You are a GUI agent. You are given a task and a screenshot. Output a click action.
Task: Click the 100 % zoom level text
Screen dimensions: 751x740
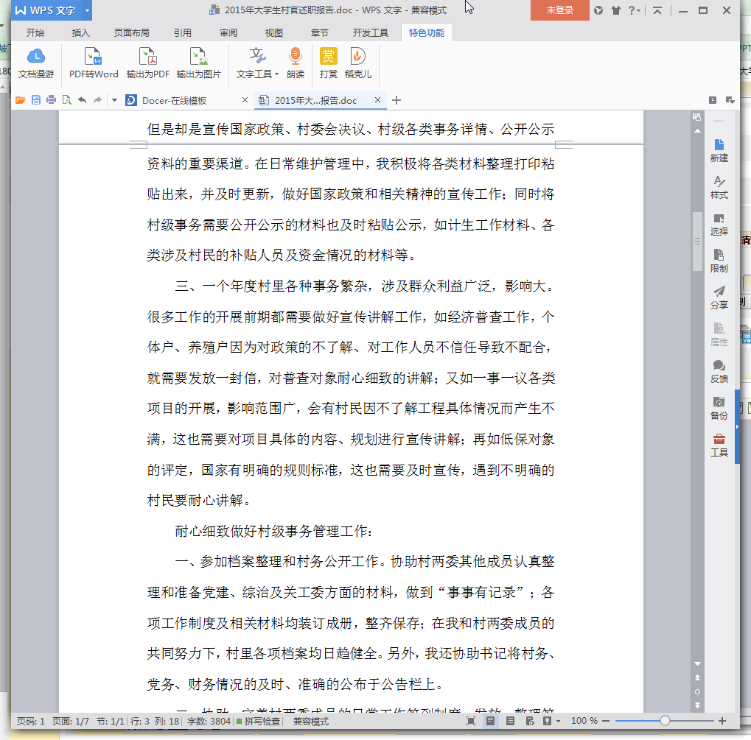pyautogui.click(x=584, y=721)
